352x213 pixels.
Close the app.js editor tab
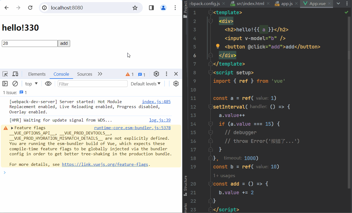tap(296, 3)
